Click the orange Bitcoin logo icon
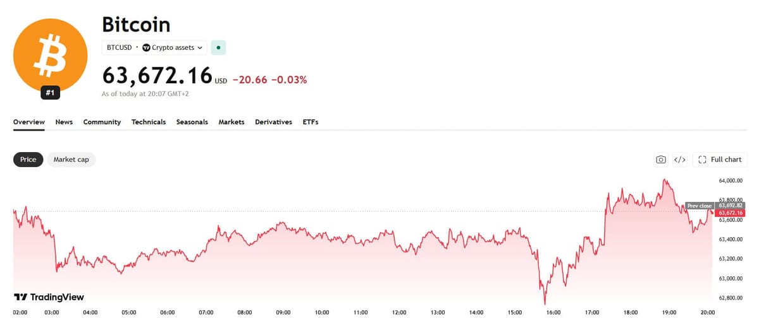 [51, 54]
